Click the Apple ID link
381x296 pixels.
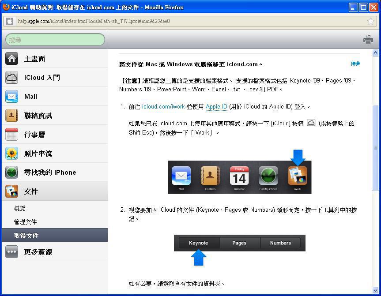pos(216,107)
